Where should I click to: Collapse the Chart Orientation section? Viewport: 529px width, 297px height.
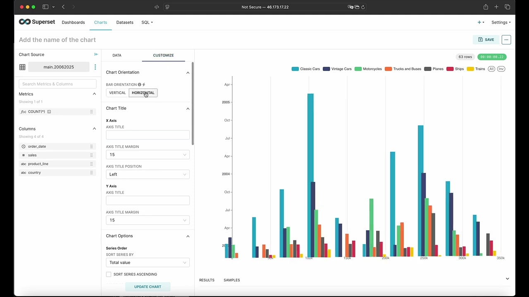188,73
